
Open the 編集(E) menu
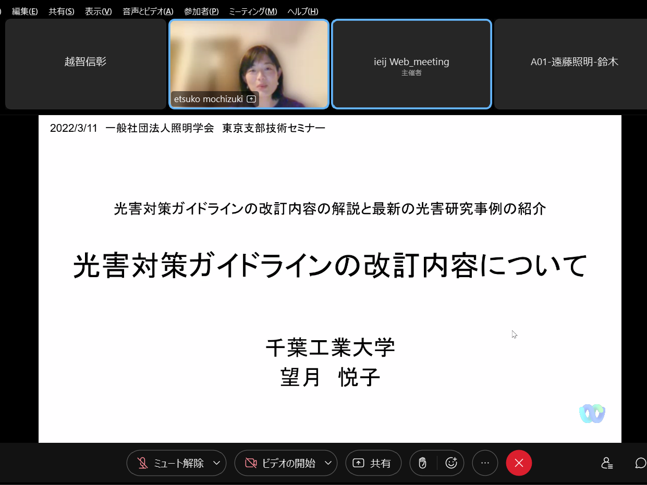[x=25, y=11]
